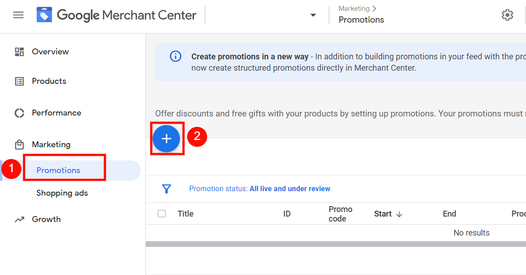Click the 'No results' table message

click(471, 233)
